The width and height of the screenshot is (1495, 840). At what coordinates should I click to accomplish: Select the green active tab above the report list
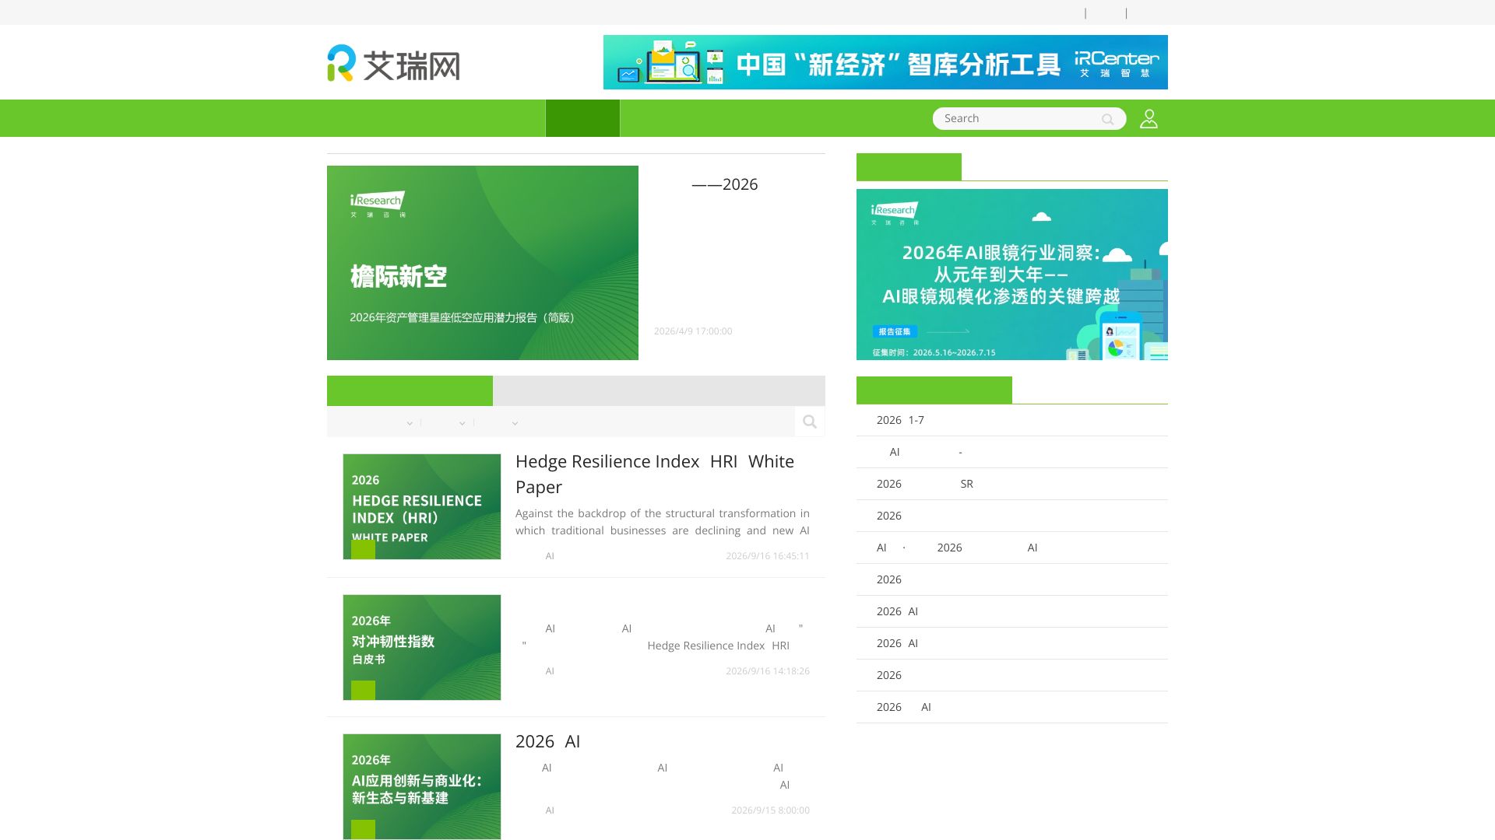pos(410,390)
